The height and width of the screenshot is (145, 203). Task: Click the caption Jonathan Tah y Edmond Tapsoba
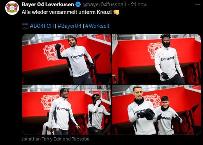pos(55,139)
